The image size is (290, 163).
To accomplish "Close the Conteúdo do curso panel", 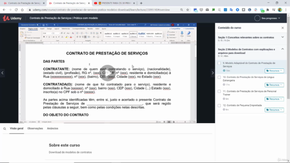I will pyautogui.click(x=283, y=28).
